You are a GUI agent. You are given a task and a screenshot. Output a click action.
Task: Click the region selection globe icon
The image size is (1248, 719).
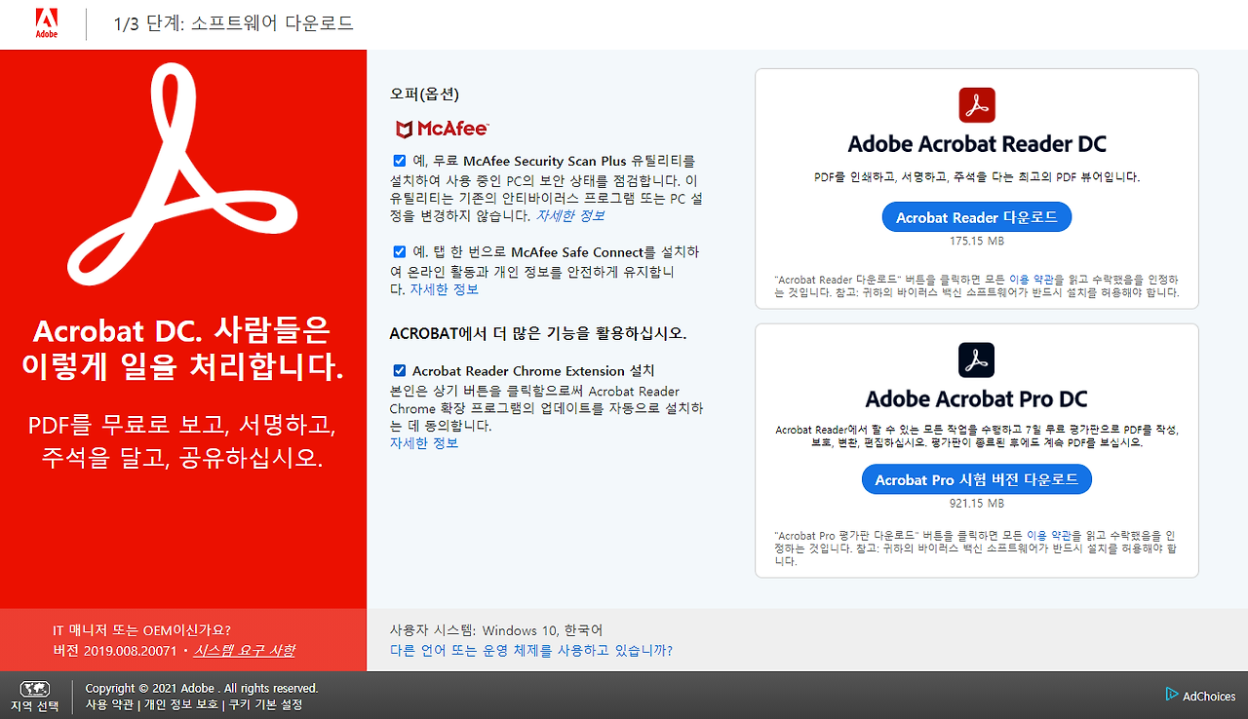34,688
